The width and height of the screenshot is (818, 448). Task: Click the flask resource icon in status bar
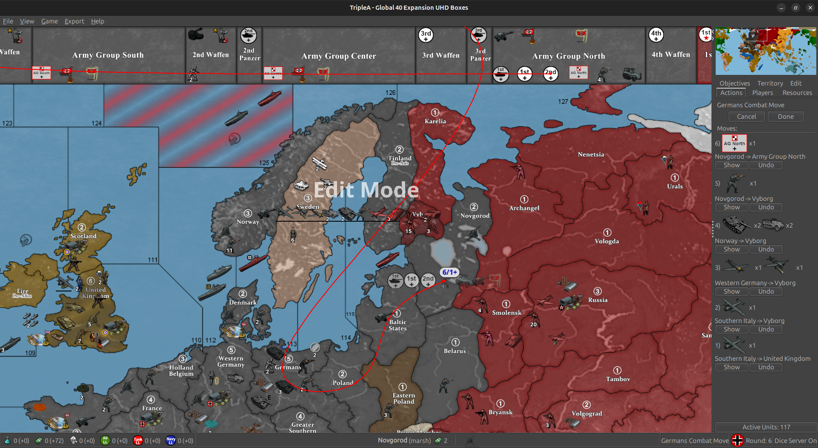point(8,440)
